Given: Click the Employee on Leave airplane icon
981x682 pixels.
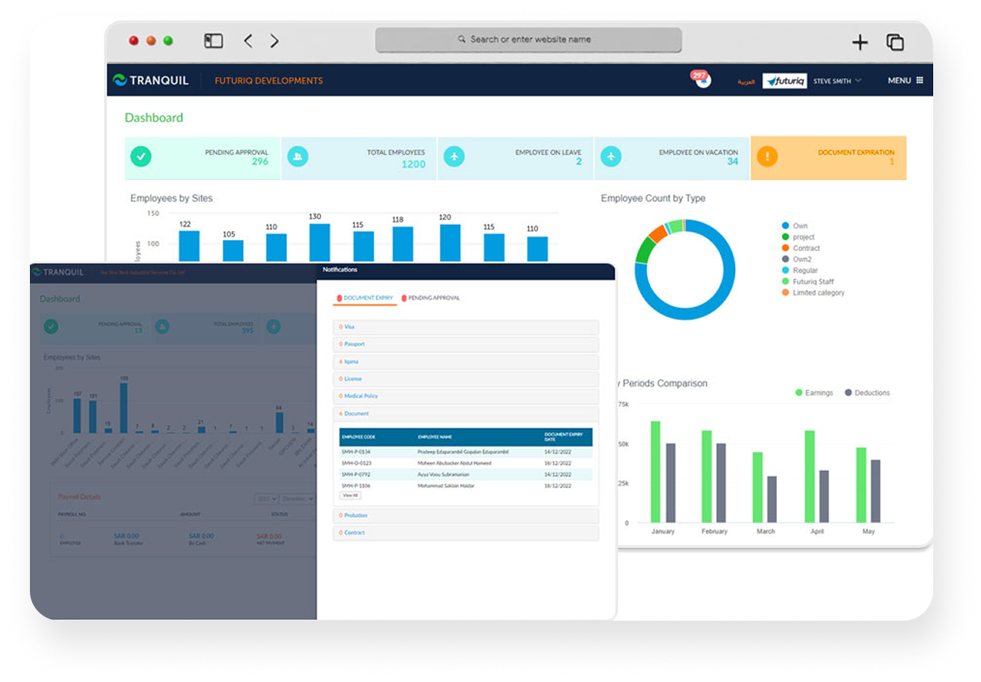Looking at the screenshot, I should point(454,156).
